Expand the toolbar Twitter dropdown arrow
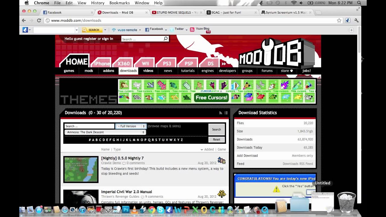The height and width of the screenshot is (217, 386). point(187,30)
